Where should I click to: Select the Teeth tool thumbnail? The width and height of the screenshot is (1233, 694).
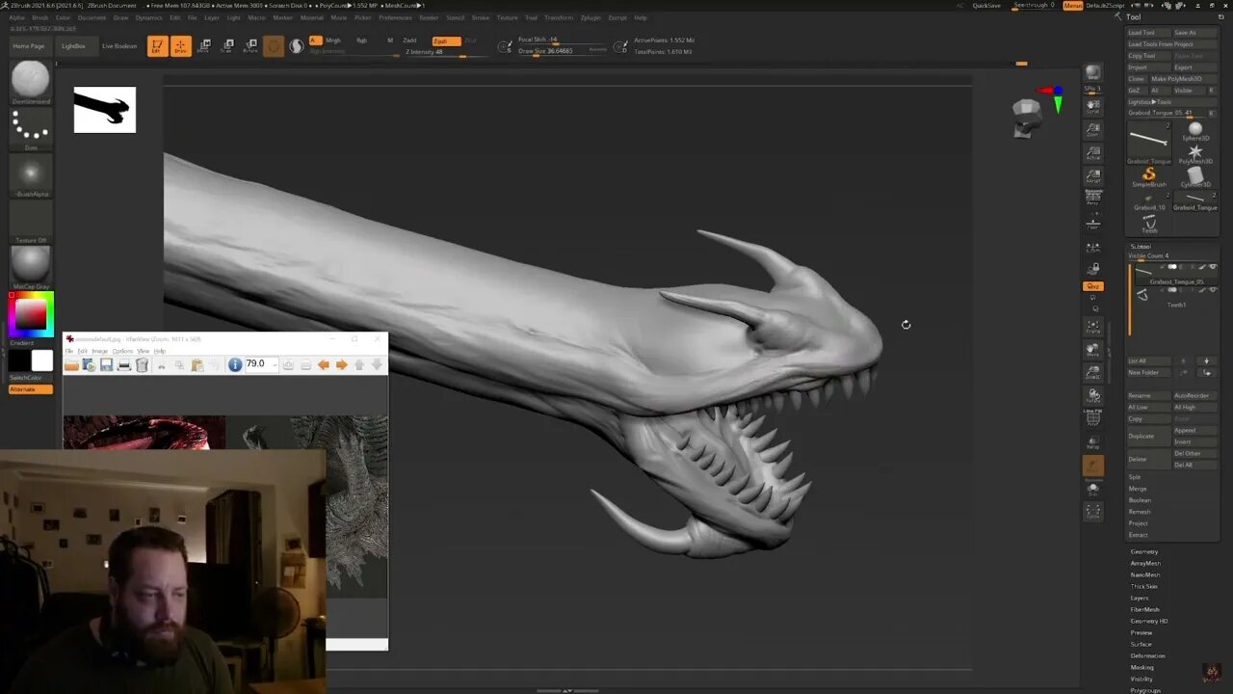(x=1149, y=224)
